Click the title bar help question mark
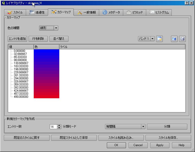This screenshot has width=195, height=152. click(187, 3)
